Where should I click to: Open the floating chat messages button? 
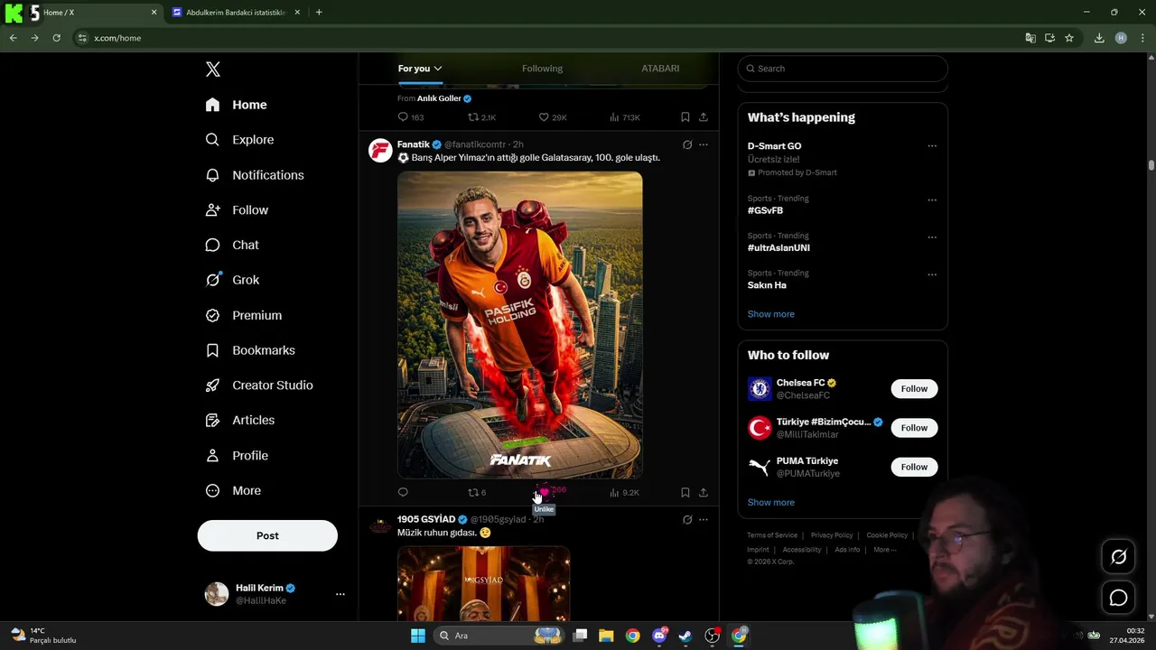coord(1118,598)
